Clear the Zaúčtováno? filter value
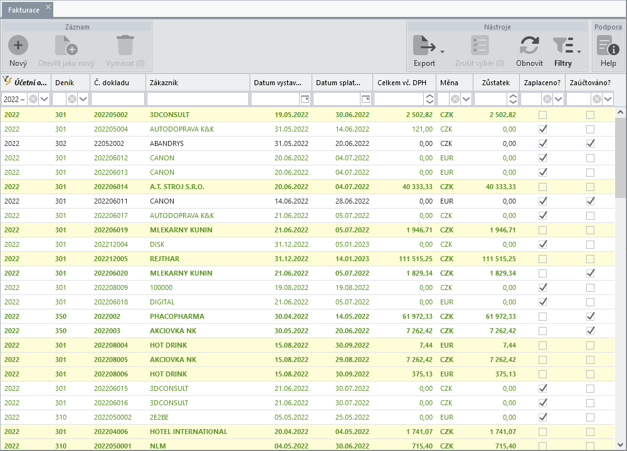Viewport: 627px width, 451px height. pos(597,99)
